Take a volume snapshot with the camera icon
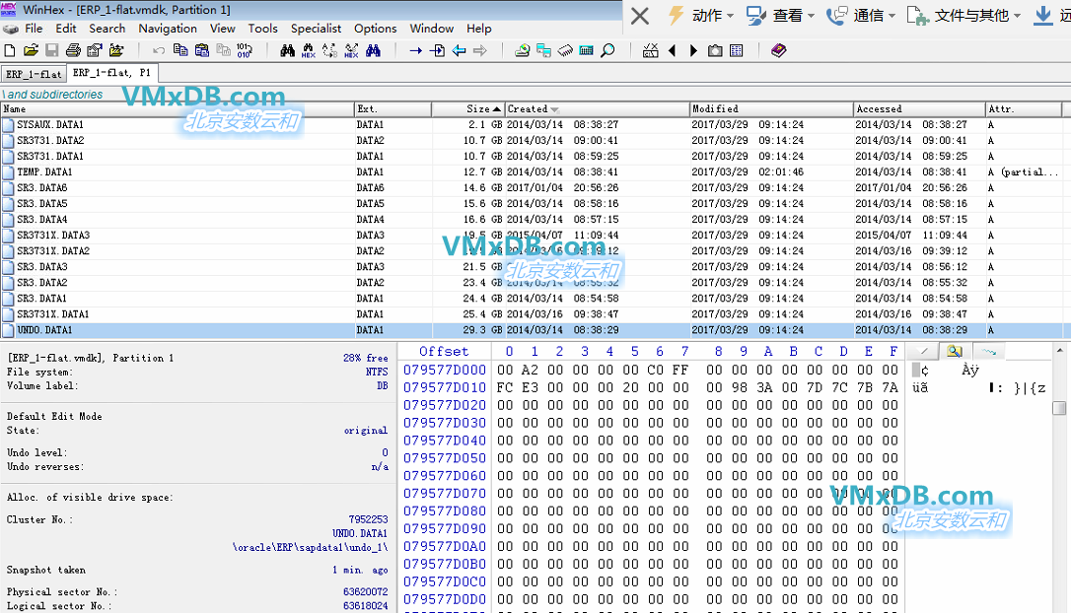This screenshot has height=613, width=1071. click(x=714, y=50)
